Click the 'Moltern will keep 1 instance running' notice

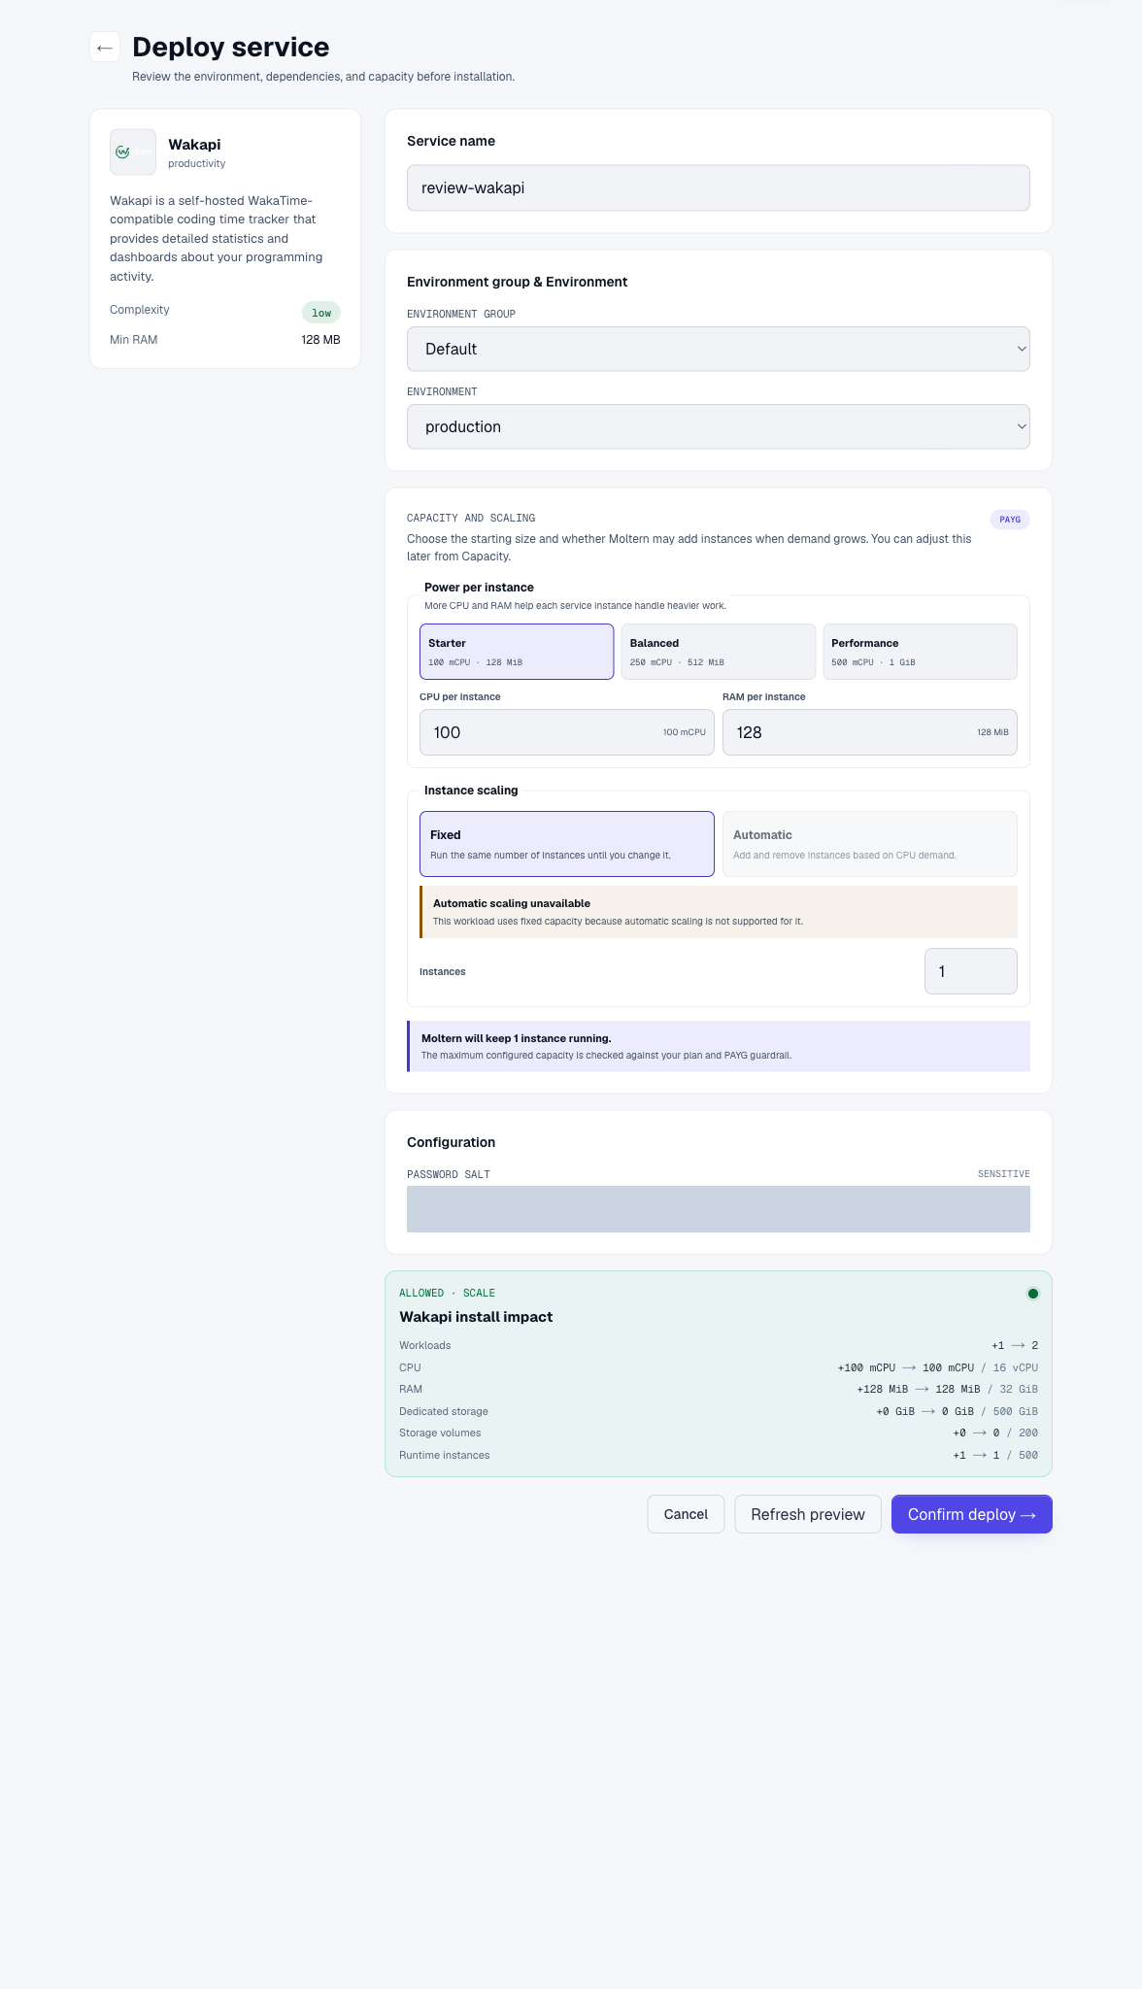click(719, 1046)
